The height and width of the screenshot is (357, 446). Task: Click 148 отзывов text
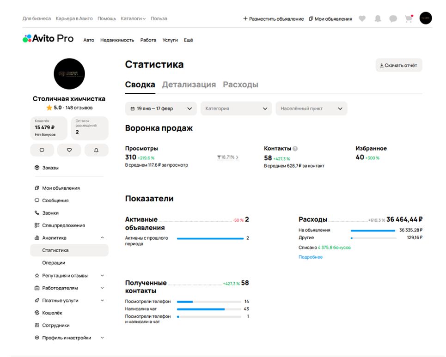pyautogui.click(x=79, y=108)
